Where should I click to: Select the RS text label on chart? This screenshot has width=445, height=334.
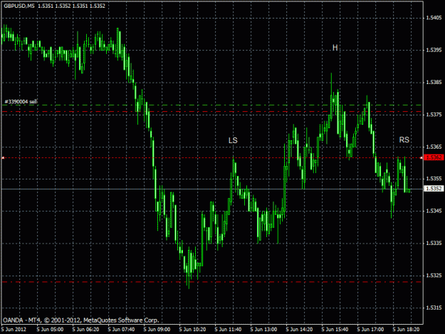[404, 140]
